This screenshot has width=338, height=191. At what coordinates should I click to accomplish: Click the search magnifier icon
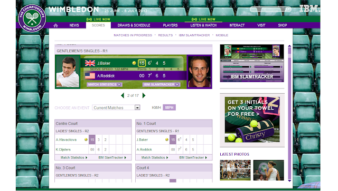tap(287, 9)
